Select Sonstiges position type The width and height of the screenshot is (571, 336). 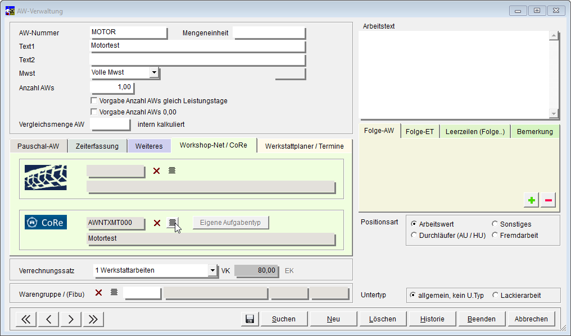495,224
